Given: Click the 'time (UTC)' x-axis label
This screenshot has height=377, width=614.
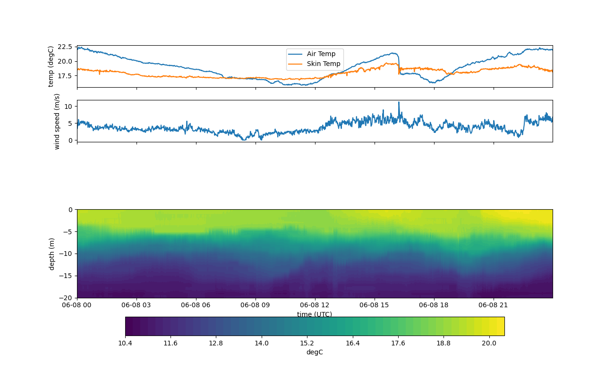Looking at the screenshot, I should pyautogui.click(x=314, y=314).
